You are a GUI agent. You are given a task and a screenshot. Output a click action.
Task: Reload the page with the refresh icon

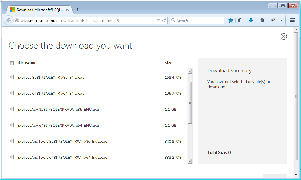point(164,20)
